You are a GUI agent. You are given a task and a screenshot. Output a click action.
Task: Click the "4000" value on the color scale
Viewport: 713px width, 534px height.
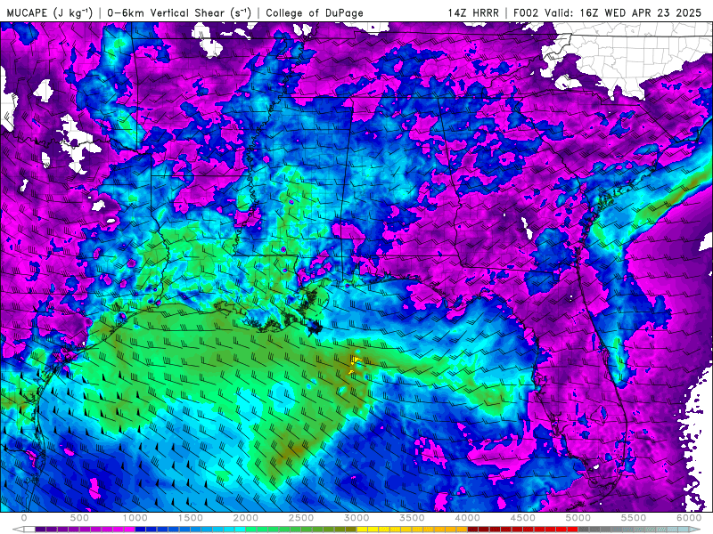coord(467,518)
